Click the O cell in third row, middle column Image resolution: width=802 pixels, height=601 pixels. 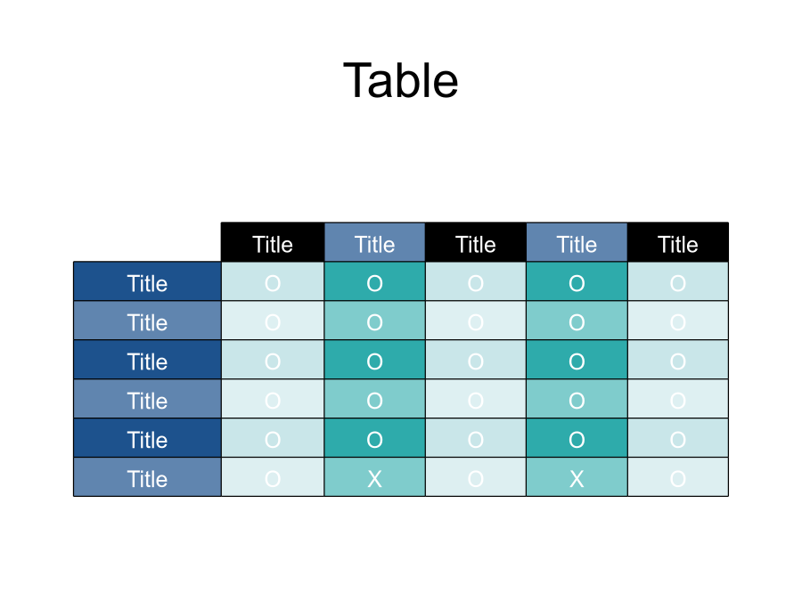[x=476, y=361]
